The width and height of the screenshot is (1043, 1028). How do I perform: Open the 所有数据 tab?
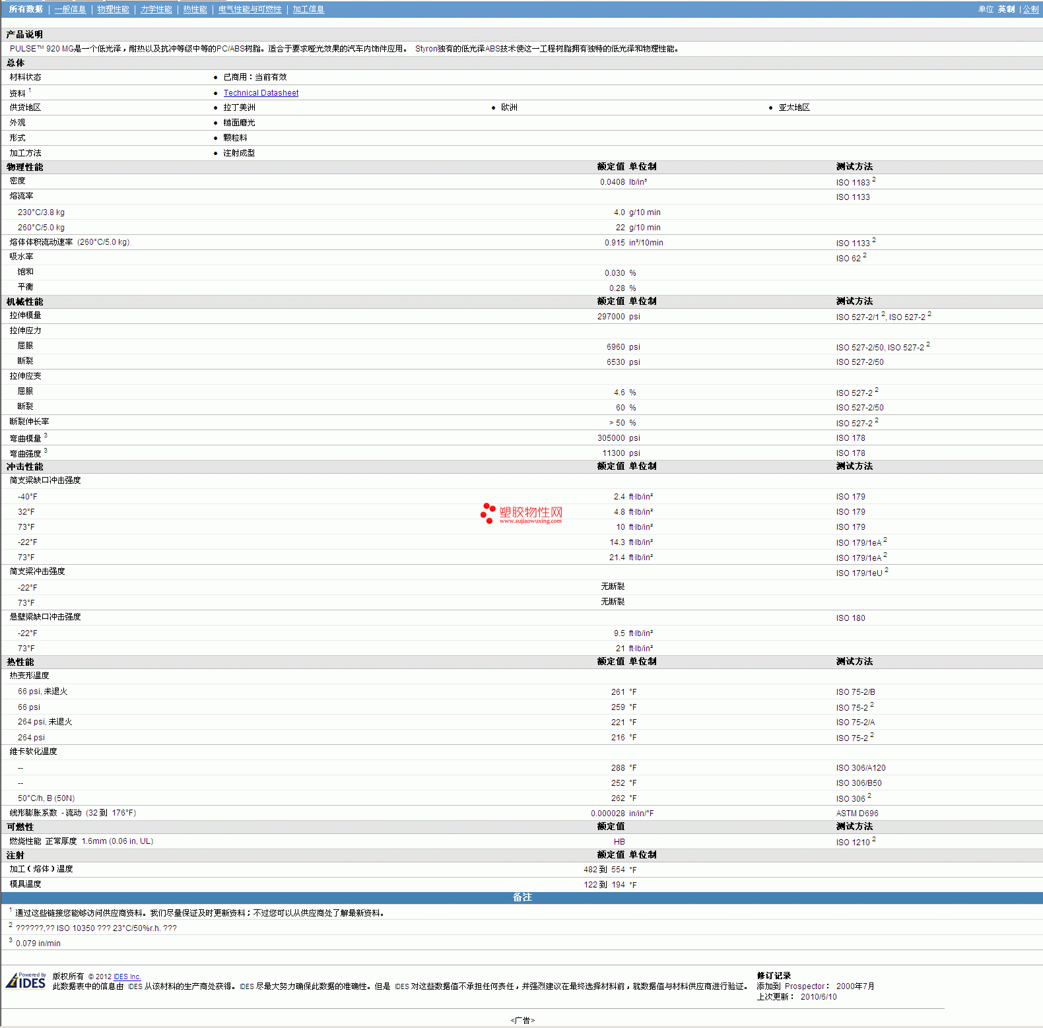click(x=26, y=9)
